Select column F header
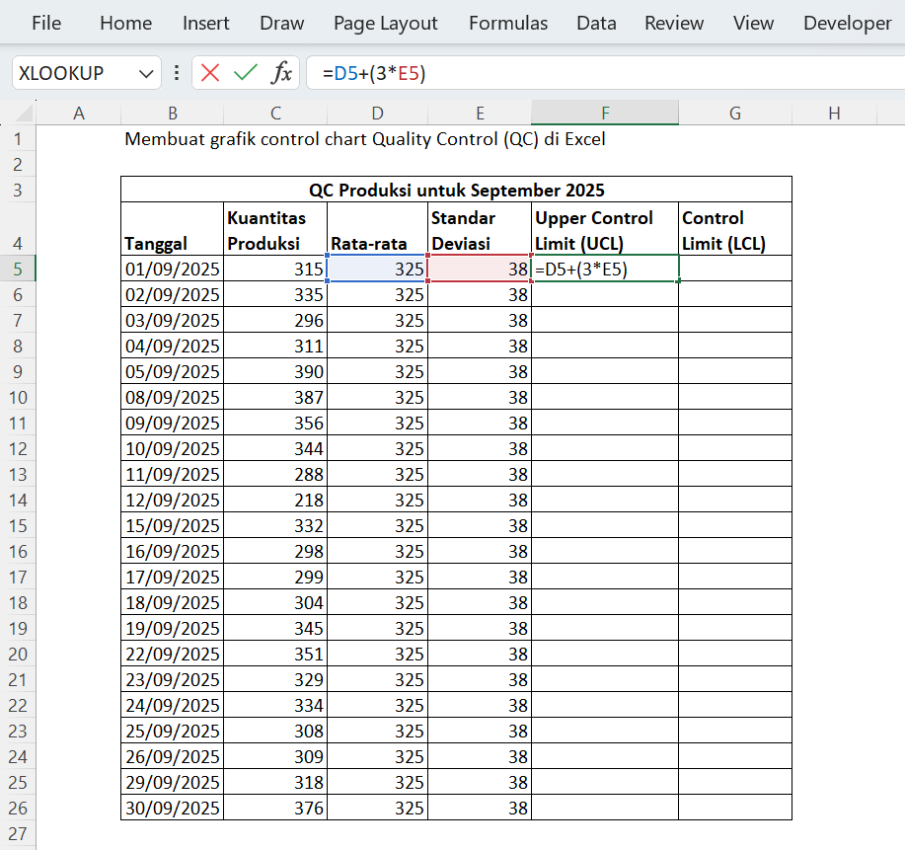The image size is (905, 850). click(604, 114)
